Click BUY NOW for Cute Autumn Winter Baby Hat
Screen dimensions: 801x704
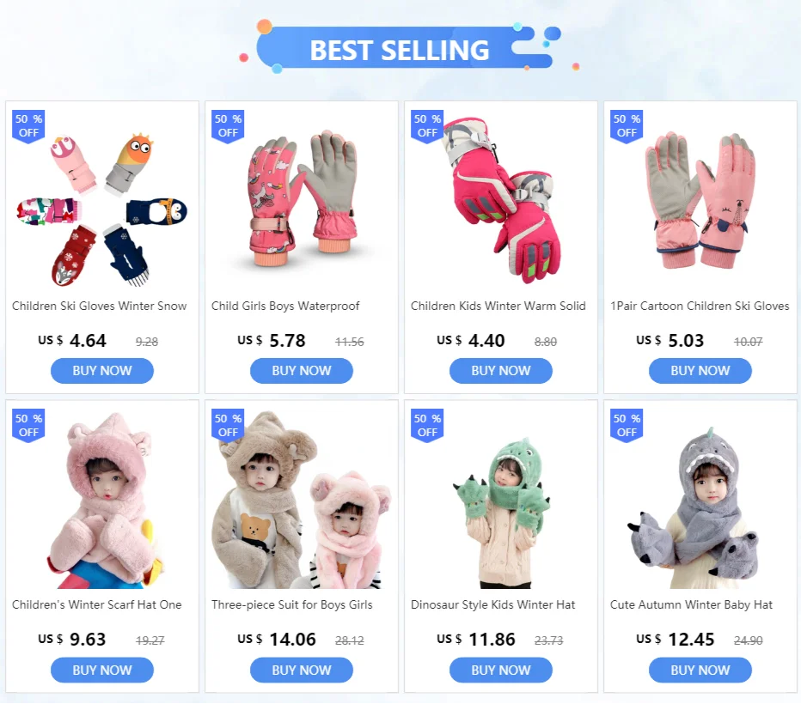pyautogui.click(x=700, y=670)
